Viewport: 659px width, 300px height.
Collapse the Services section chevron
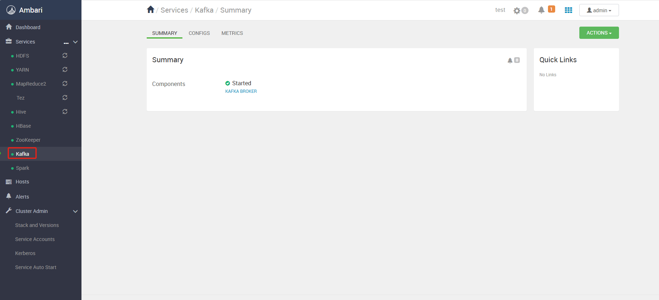tap(75, 42)
